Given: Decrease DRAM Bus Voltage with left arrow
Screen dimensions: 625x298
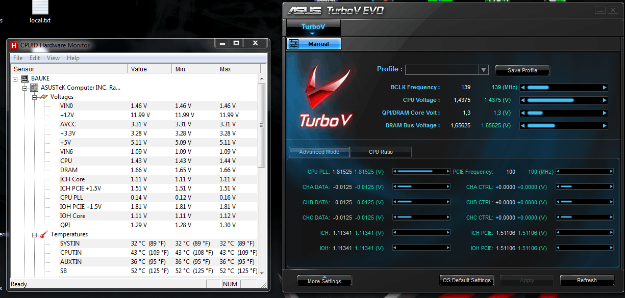Looking at the screenshot, I should [523, 126].
